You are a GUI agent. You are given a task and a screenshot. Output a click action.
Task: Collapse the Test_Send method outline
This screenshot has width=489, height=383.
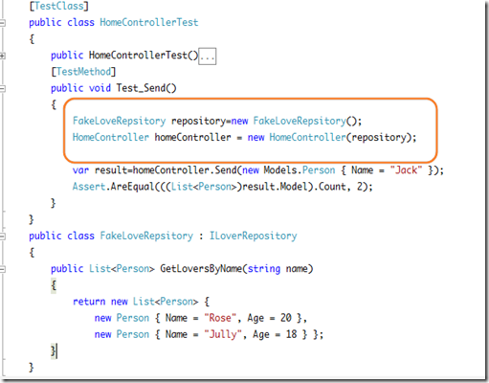(2, 89)
